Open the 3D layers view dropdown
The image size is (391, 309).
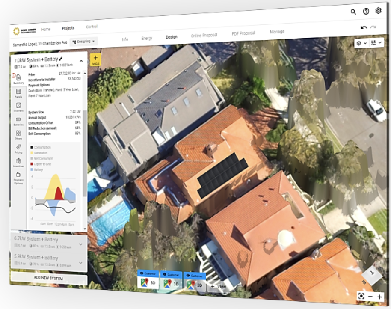point(361,43)
